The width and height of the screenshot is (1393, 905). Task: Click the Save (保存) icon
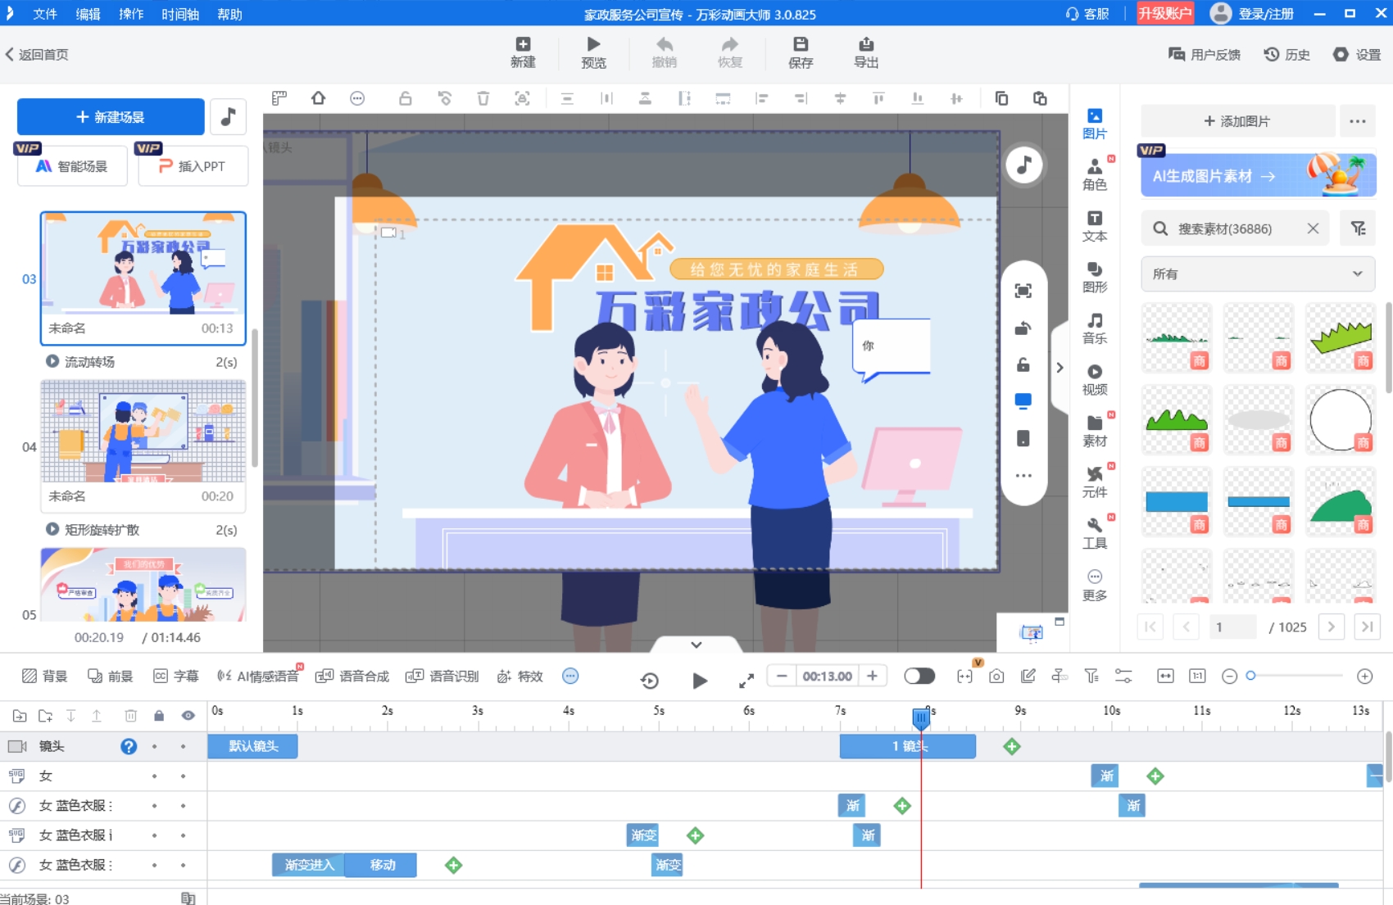pos(800,52)
